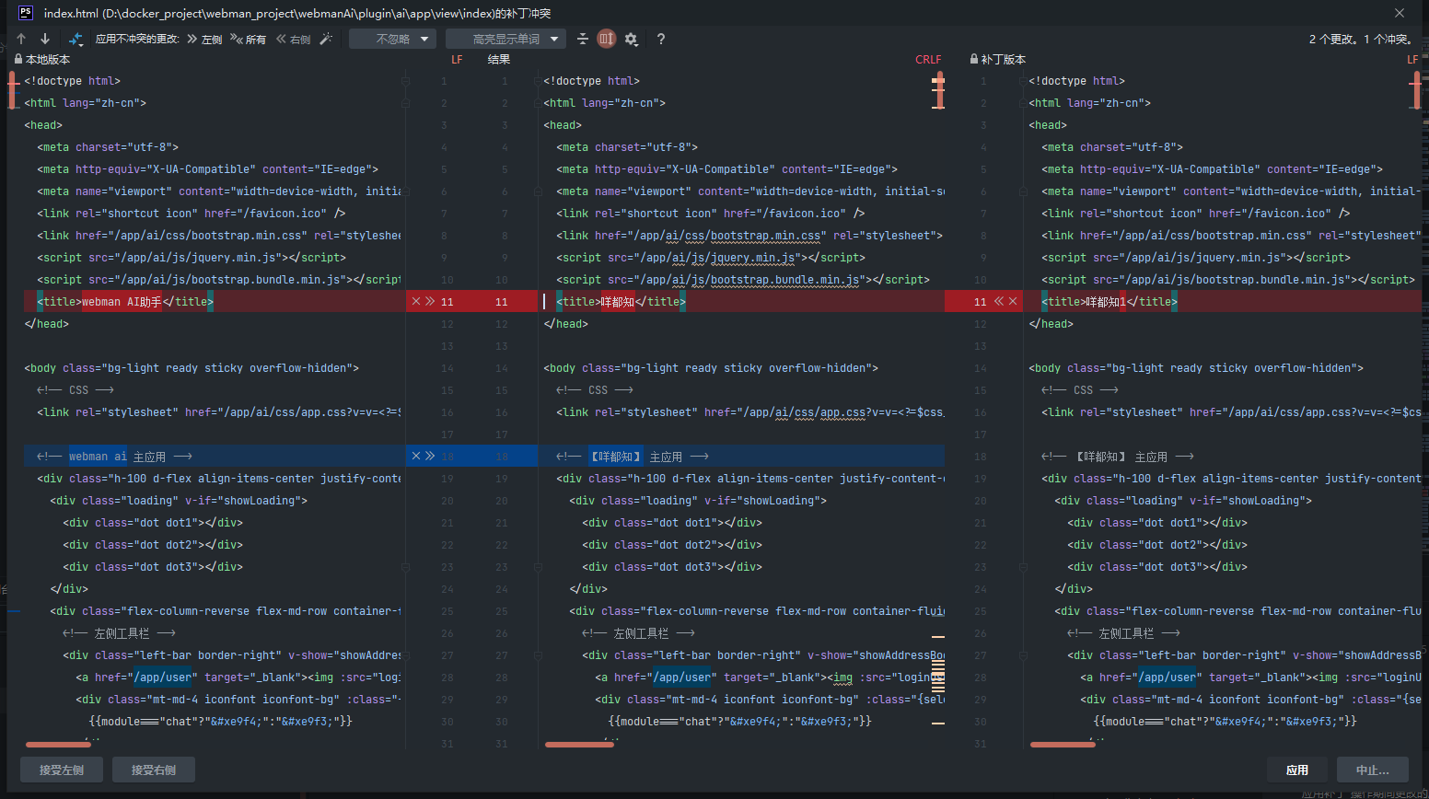Click title text 咩都知 in result pane
Image resolution: width=1429 pixels, height=799 pixels.
click(618, 302)
